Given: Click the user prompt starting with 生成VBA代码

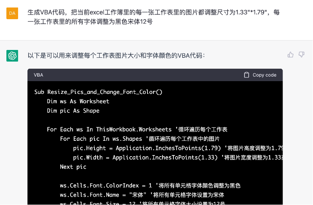Looking at the screenshot, I should pyautogui.click(x=153, y=17).
